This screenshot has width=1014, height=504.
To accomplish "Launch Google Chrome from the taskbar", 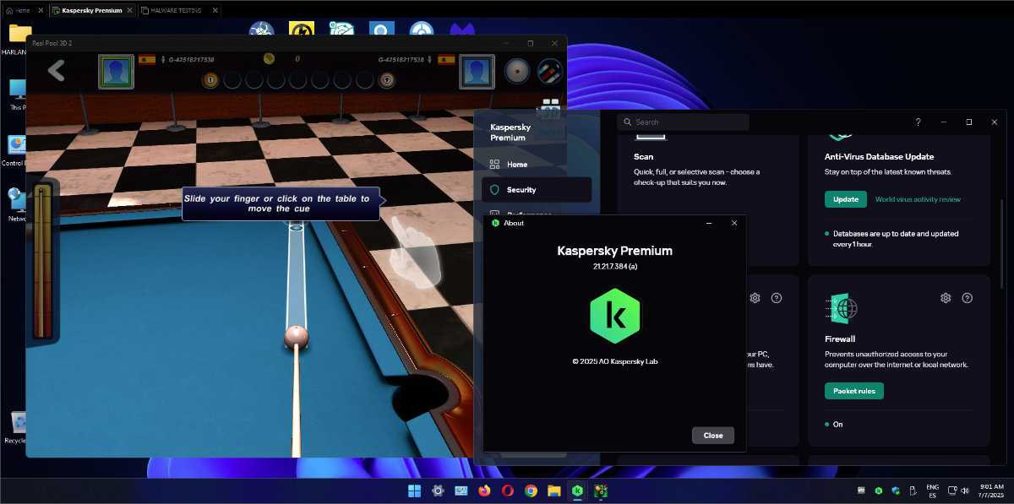I will pos(531,490).
